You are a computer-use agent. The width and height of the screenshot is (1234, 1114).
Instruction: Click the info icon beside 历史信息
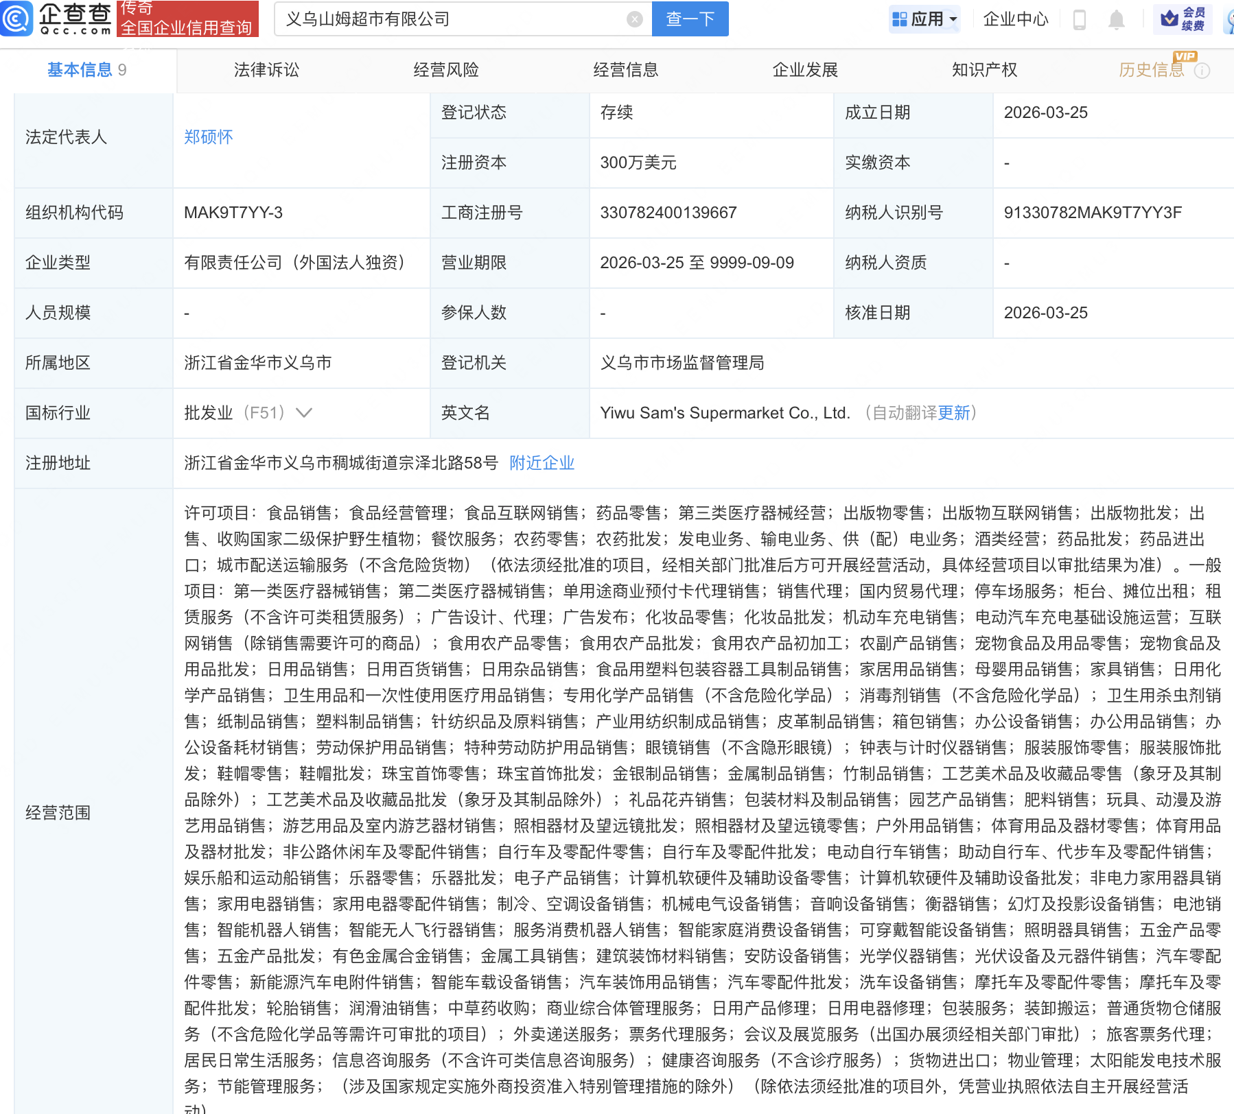pos(1202,71)
